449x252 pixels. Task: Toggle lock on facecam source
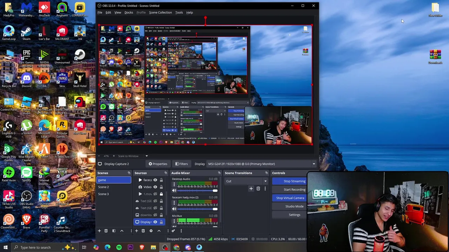click(161, 180)
